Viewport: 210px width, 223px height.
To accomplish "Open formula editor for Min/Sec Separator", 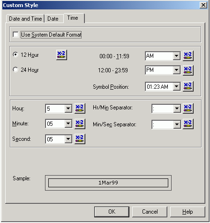I will tap(188, 124).
